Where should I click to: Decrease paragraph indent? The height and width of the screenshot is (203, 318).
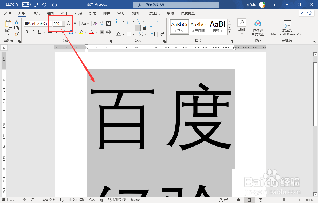pyautogui.click(x=151, y=21)
